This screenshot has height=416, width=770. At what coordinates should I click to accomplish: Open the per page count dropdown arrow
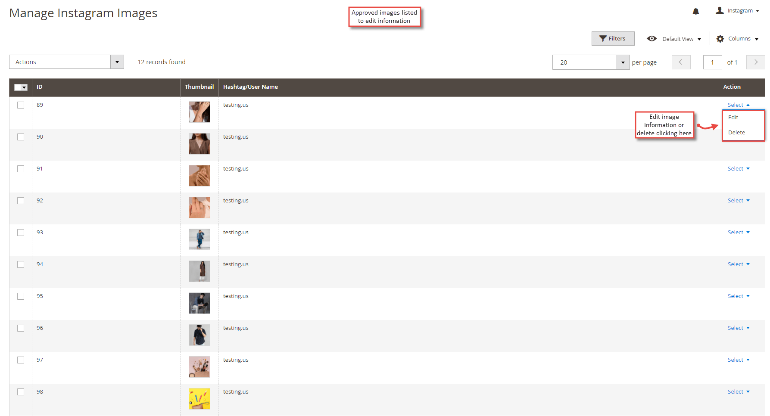623,62
